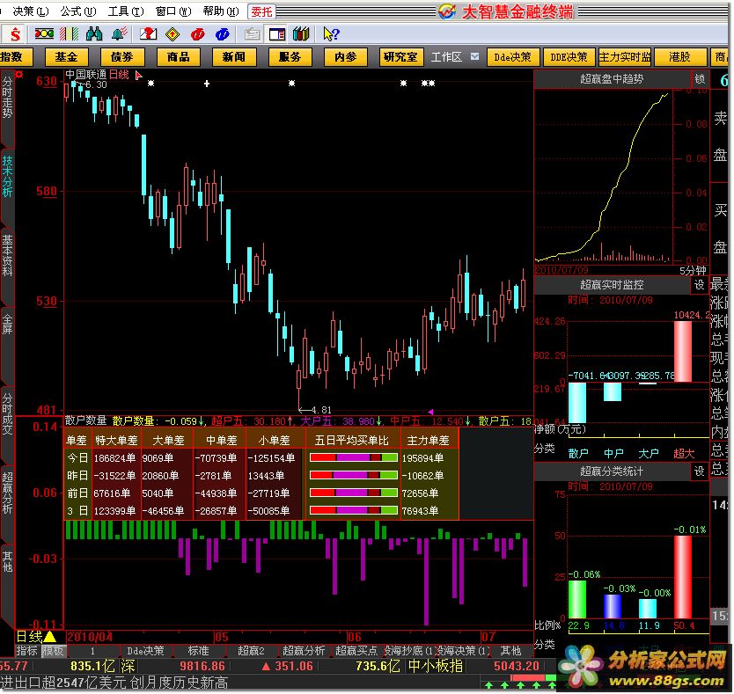Select 标准 template bottom tab
The image size is (734, 694).
click(199, 651)
